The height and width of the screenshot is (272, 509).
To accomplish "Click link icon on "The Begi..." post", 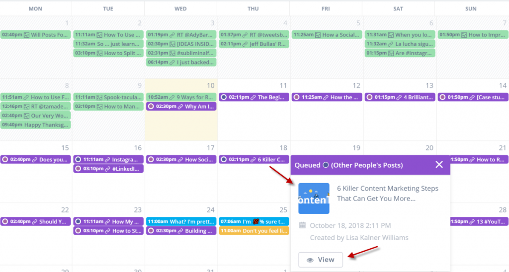I will click(x=252, y=98).
